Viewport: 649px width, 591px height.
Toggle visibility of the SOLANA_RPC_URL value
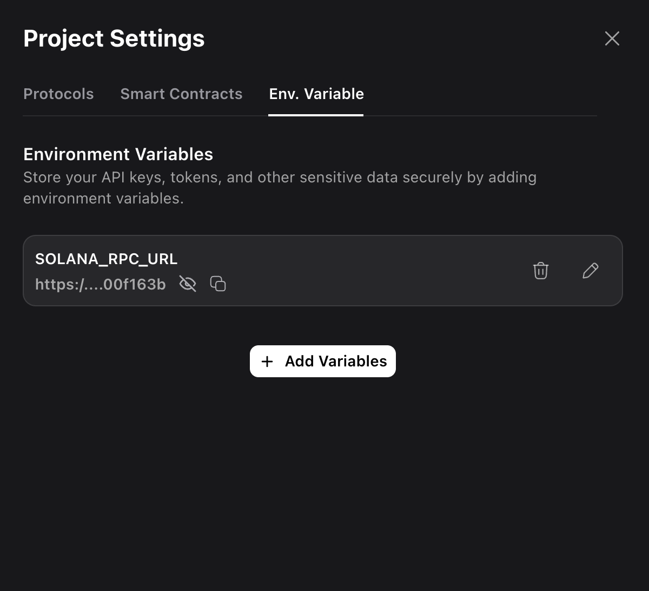(187, 284)
